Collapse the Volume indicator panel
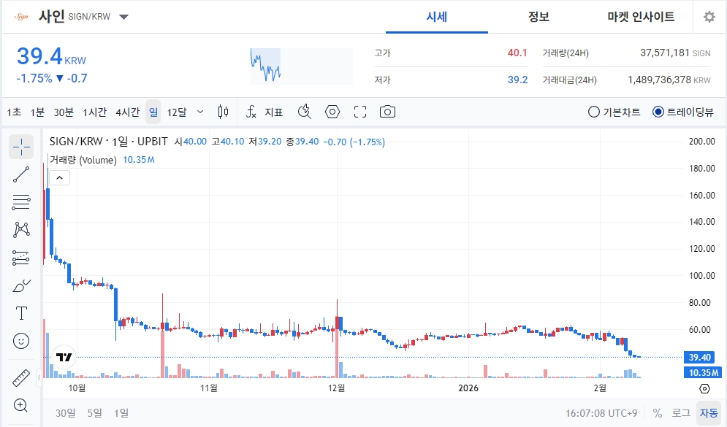Image resolution: width=727 pixels, height=427 pixels. tap(59, 177)
